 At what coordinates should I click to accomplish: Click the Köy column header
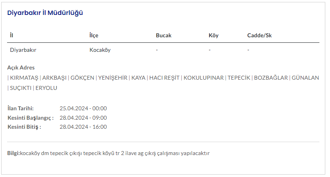click(x=213, y=35)
